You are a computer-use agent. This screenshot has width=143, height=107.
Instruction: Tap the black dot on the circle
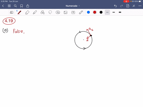[x=91, y=35]
